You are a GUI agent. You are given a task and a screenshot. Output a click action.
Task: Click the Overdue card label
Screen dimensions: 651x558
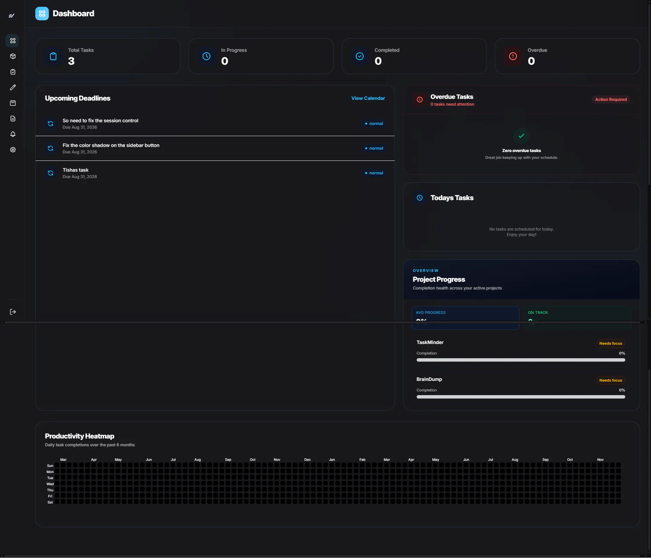[537, 50]
